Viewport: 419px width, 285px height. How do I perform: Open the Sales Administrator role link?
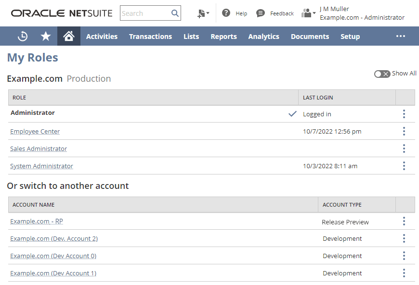tap(38, 149)
